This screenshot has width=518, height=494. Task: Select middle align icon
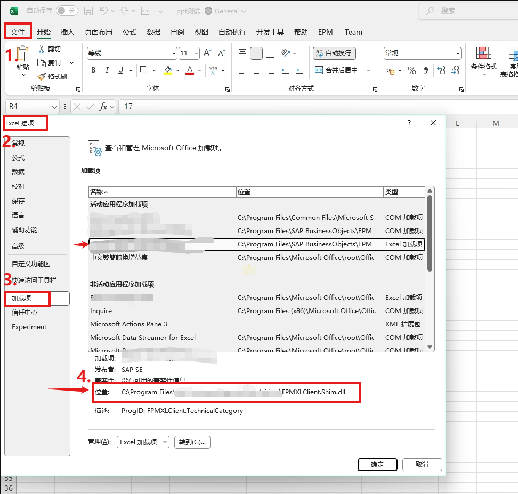click(x=256, y=53)
